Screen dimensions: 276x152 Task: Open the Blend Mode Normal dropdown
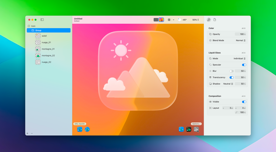(x=240, y=41)
